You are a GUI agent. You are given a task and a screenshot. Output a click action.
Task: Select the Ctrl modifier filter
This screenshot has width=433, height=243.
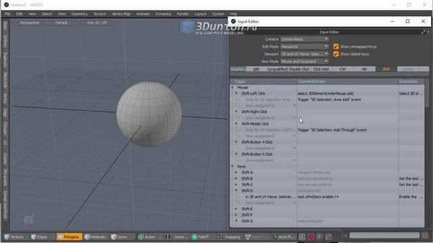coord(343,69)
